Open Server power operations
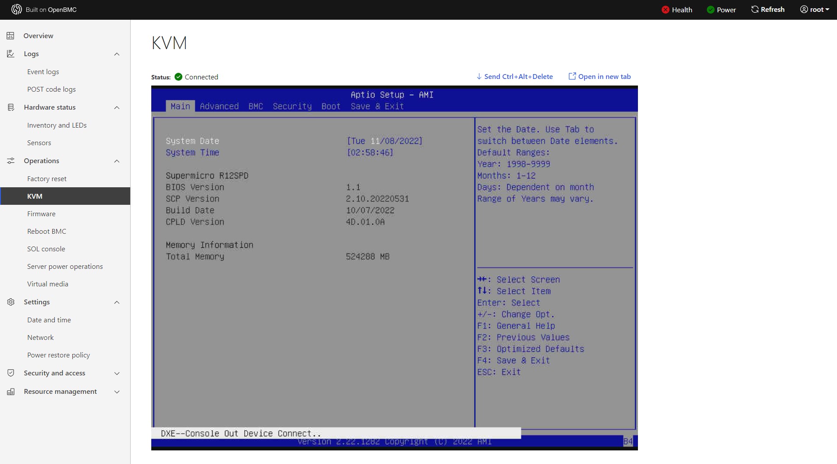 pos(65,266)
